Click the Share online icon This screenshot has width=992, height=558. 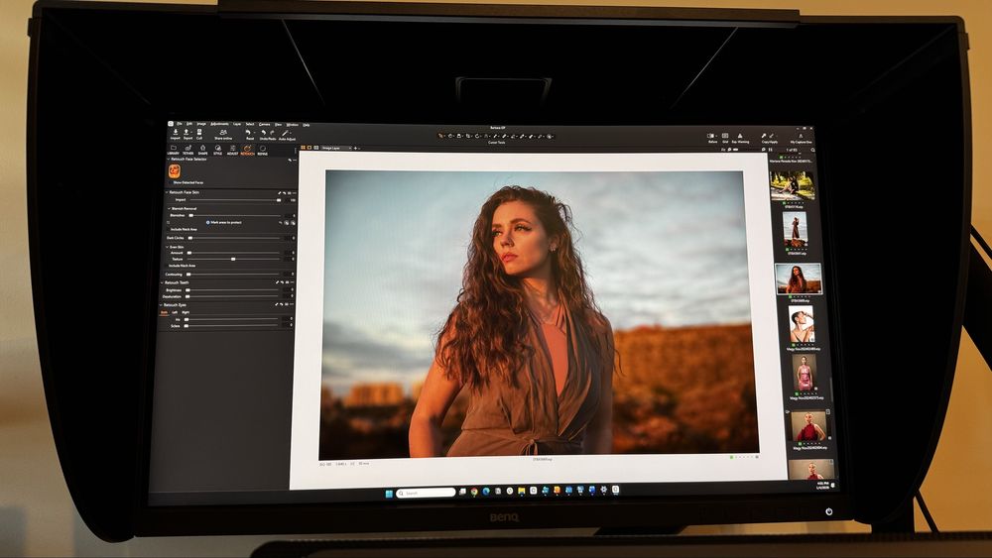[x=223, y=132]
